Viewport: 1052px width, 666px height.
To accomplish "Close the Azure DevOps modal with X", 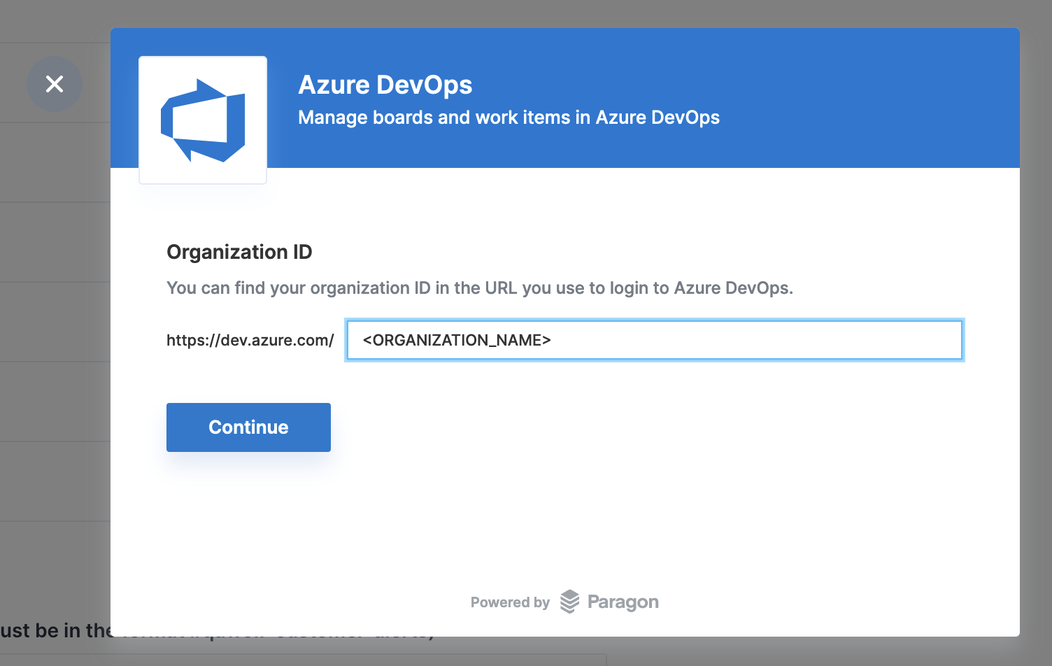I will coord(55,84).
